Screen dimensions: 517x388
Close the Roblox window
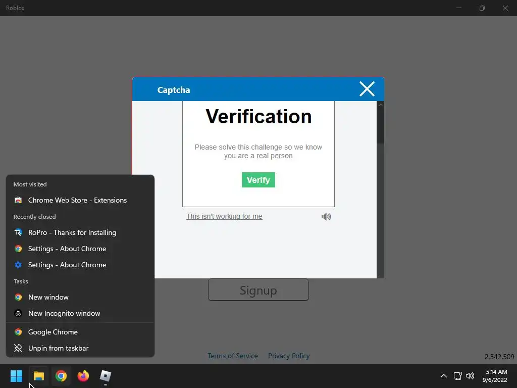click(505, 8)
